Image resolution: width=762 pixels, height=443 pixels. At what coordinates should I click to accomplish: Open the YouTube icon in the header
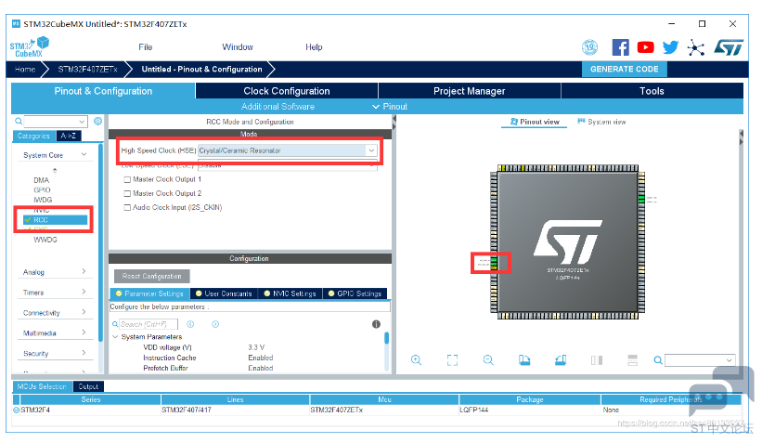tap(645, 47)
